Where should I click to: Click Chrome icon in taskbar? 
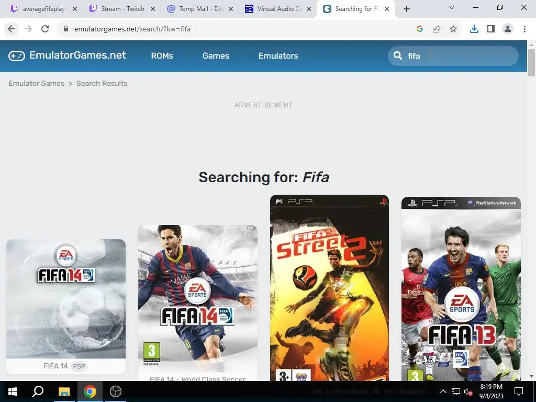pyautogui.click(x=90, y=392)
